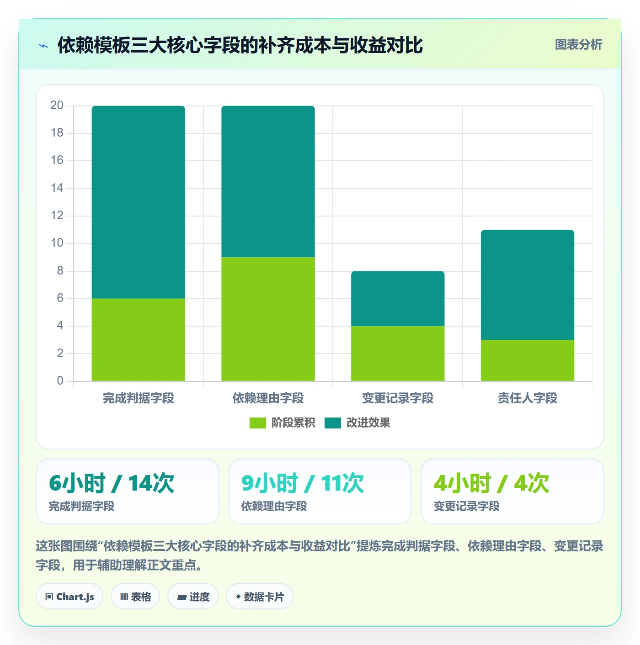This screenshot has height=645, width=640.
Task: Click the y-axis value 20
Action: pyautogui.click(x=57, y=106)
